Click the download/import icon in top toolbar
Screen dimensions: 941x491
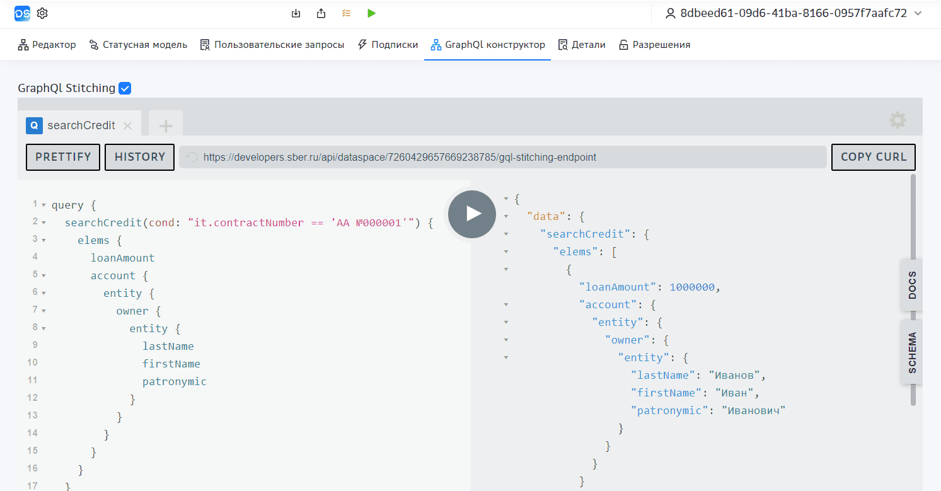(x=296, y=13)
